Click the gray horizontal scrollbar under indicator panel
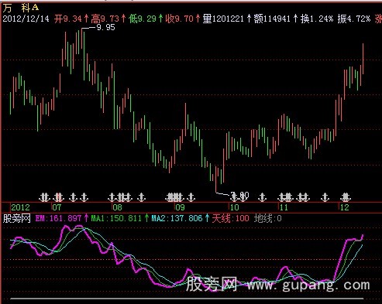 click(x=187, y=299)
